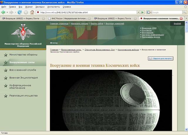Open the Инструменты menu
The height and width of the screenshot is (135, 188).
[x=53, y=7]
